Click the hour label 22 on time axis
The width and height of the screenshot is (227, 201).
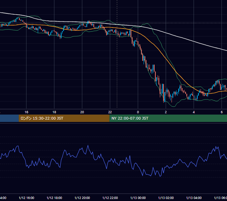pyautogui.click(x=110, y=112)
